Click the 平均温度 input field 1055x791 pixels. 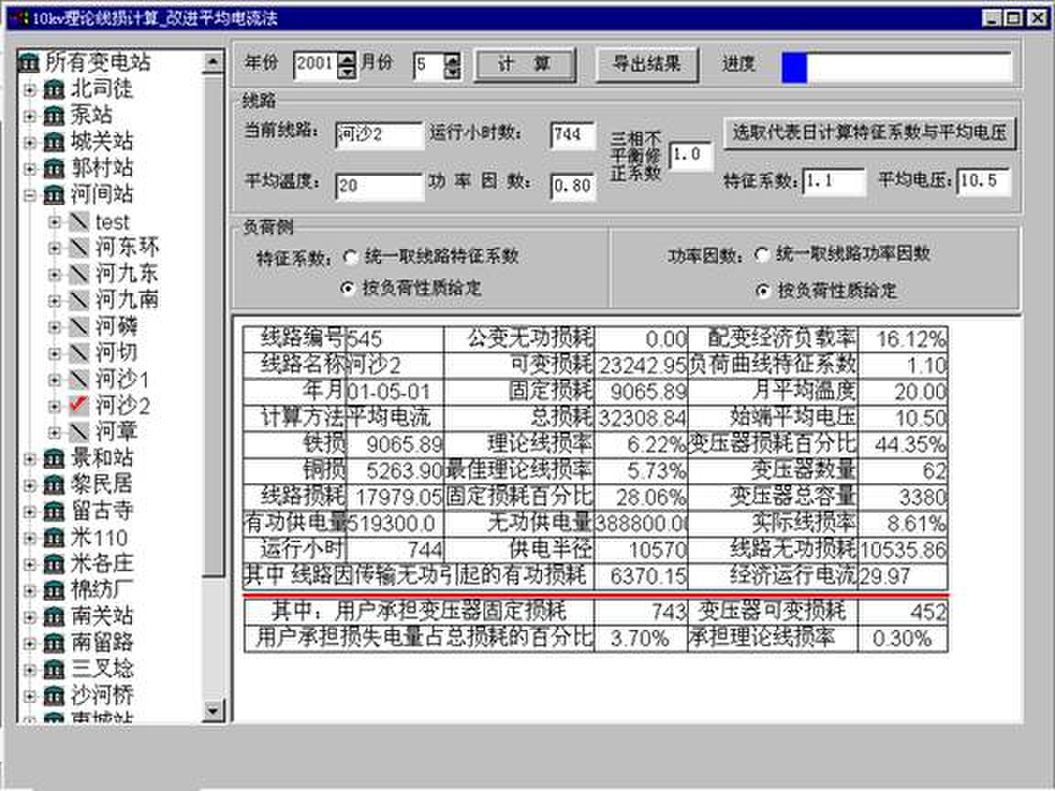pyautogui.click(x=378, y=187)
